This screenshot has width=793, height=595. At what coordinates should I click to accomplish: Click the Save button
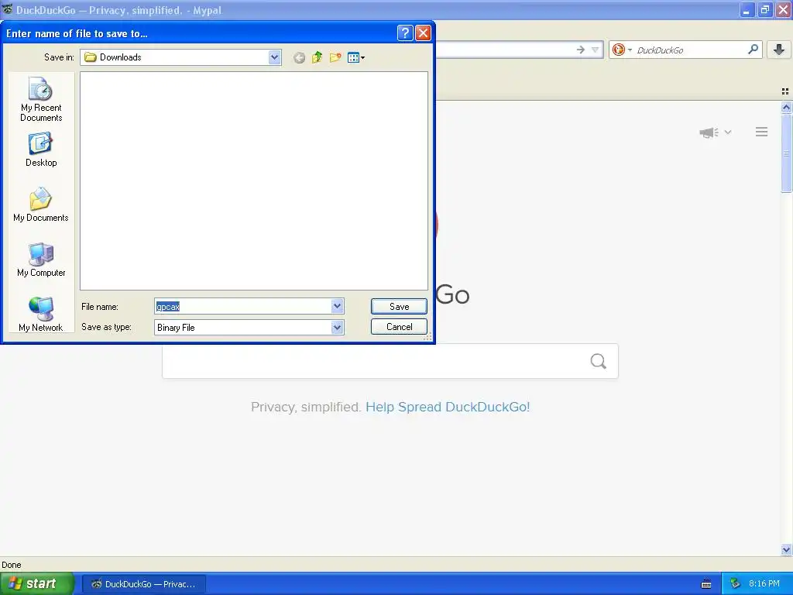coord(399,306)
